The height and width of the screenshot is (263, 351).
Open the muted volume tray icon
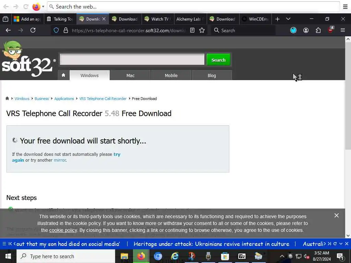click(306, 256)
